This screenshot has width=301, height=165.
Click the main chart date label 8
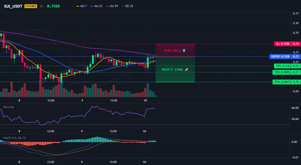[x=19, y=100]
